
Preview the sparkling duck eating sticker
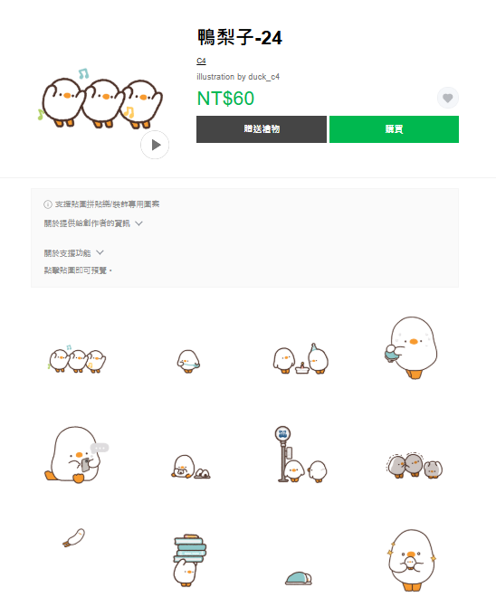[412, 560]
